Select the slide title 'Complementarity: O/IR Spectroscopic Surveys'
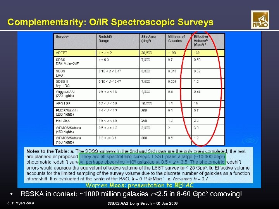This screenshot has height=209, width=279. [110, 22]
